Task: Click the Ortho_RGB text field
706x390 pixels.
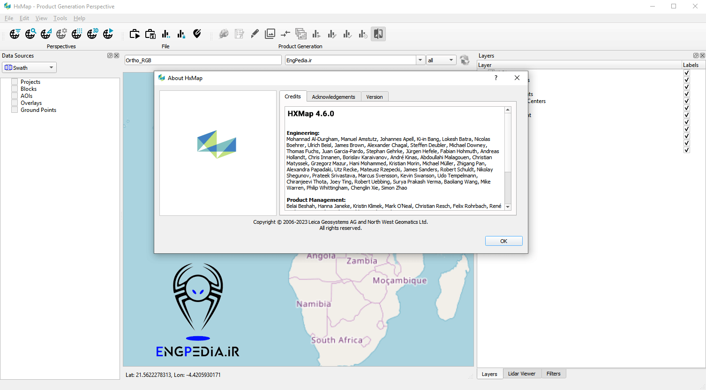Action: coord(203,60)
